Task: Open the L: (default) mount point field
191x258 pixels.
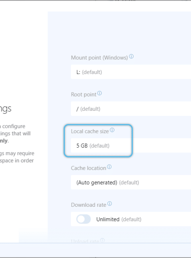Action: 131,72
